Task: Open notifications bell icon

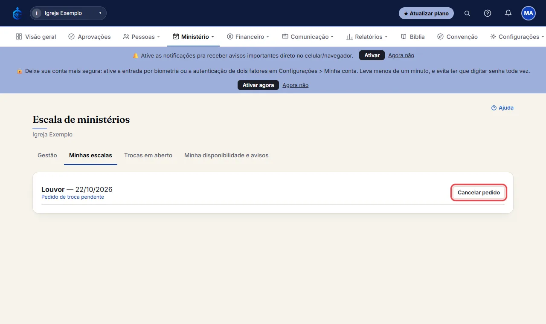Action: [508, 13]
